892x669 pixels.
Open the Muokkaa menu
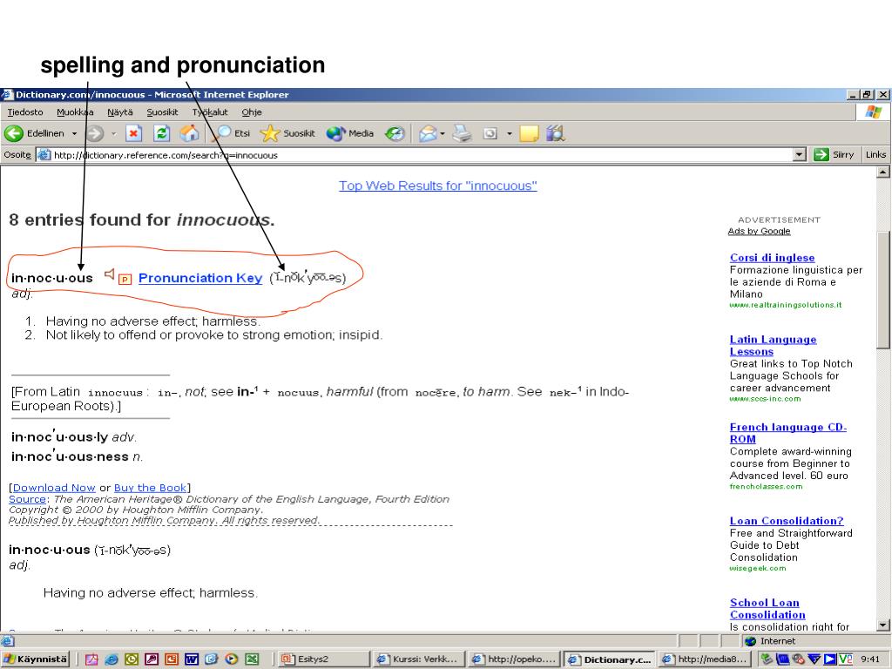pyautogui.click(x=75, y=112)
